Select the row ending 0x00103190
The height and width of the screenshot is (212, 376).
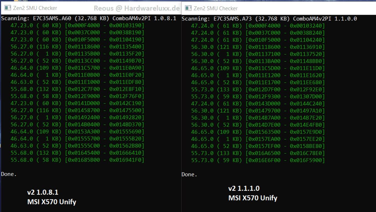77,25
